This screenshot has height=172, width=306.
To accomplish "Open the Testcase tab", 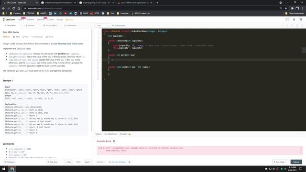I will [98, 134].
